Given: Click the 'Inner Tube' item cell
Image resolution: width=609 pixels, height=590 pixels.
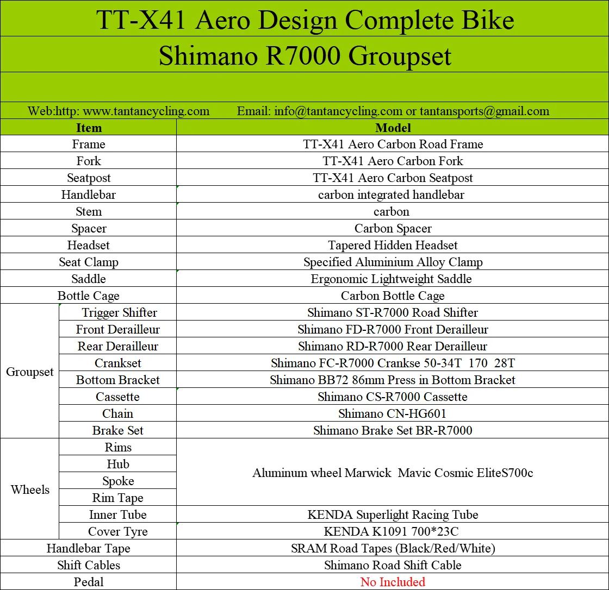Looking at the screenshot, I should (117, 514).
